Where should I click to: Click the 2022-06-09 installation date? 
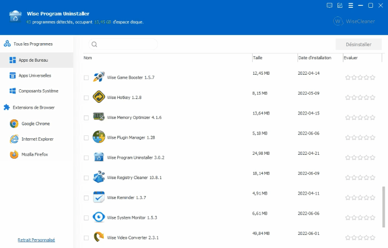tap(308, 173)
